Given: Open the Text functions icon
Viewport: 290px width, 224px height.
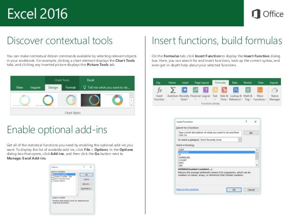Looking at the screenshot, I should 215,90.
